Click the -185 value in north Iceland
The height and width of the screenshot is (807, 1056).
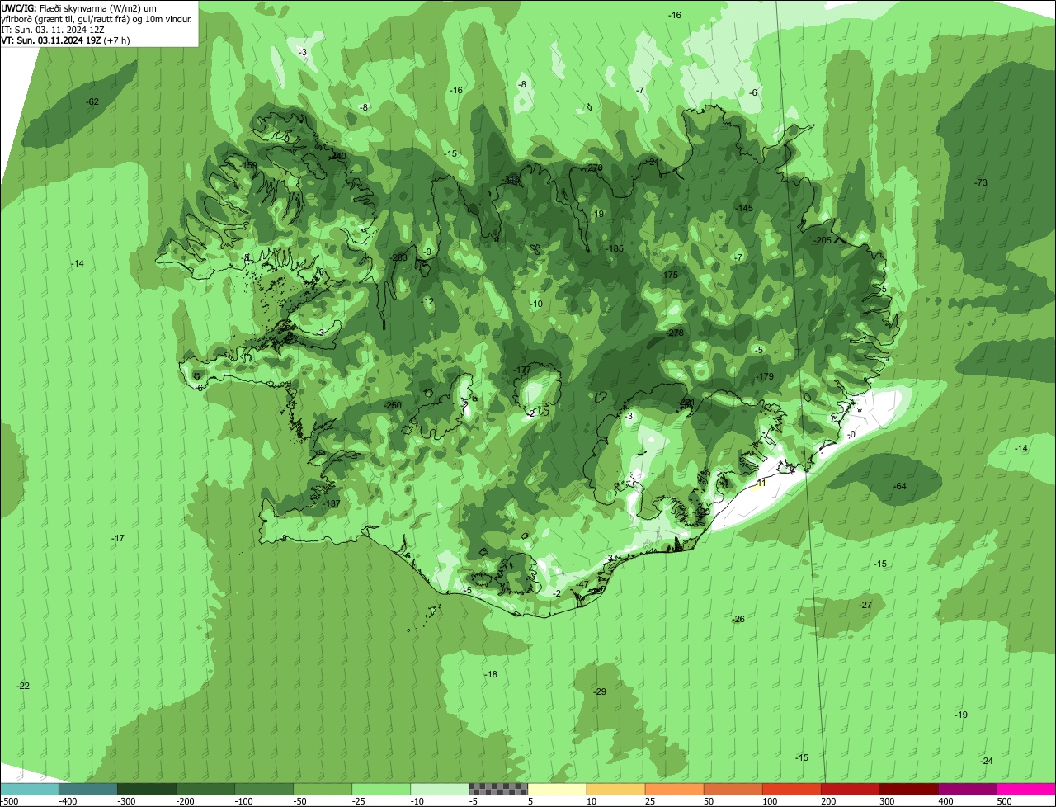[x=615, y=248]
